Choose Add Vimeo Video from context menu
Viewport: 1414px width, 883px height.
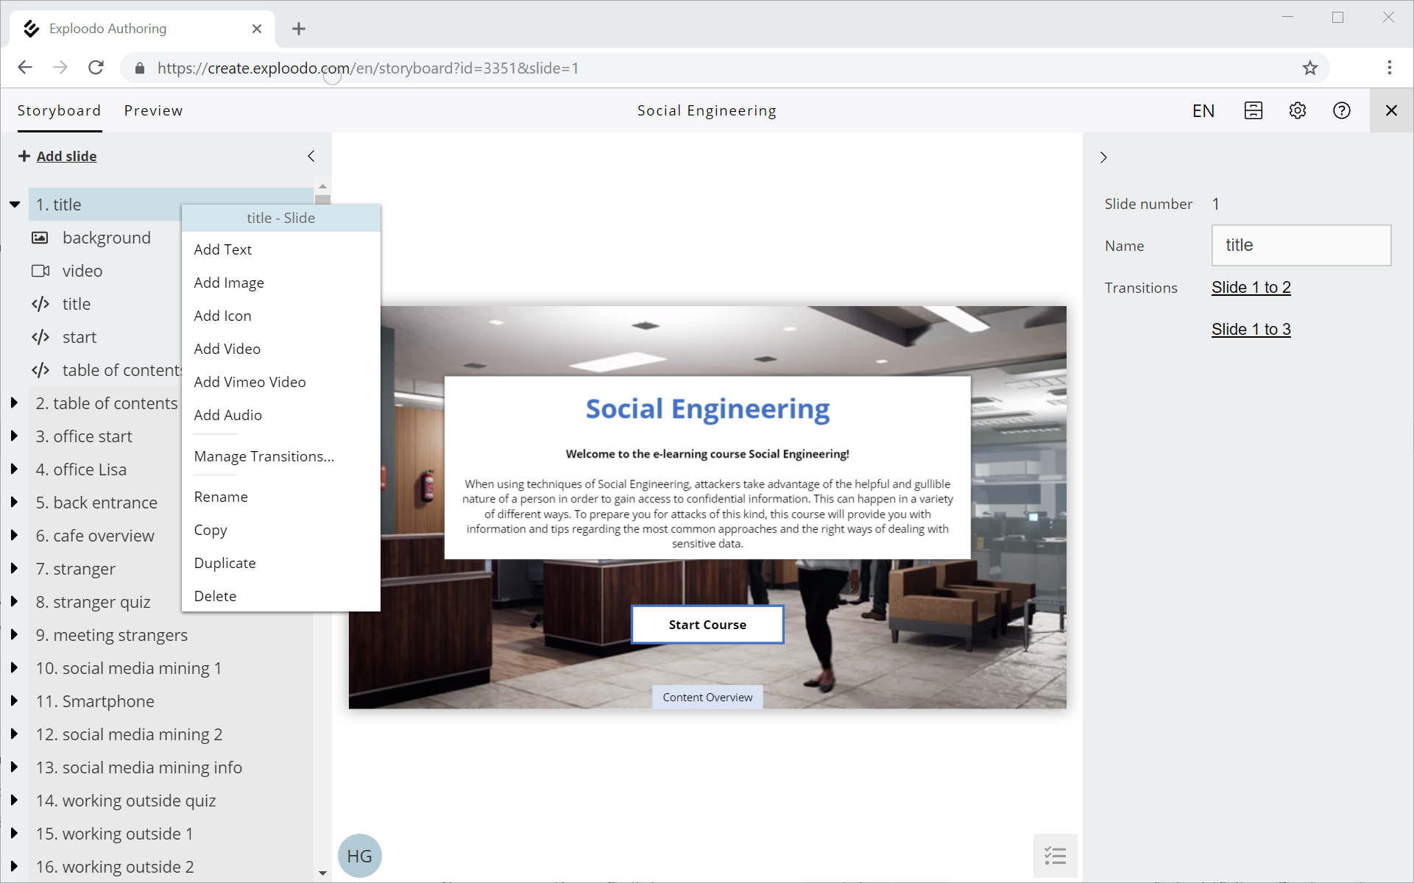(x=250, y=382)
